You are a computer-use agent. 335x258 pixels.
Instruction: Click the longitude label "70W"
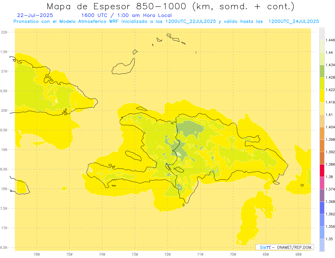(233, 254)
